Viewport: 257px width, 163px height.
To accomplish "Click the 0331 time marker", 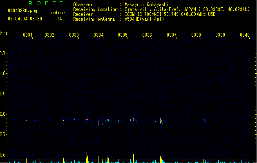I will [28, 35].
